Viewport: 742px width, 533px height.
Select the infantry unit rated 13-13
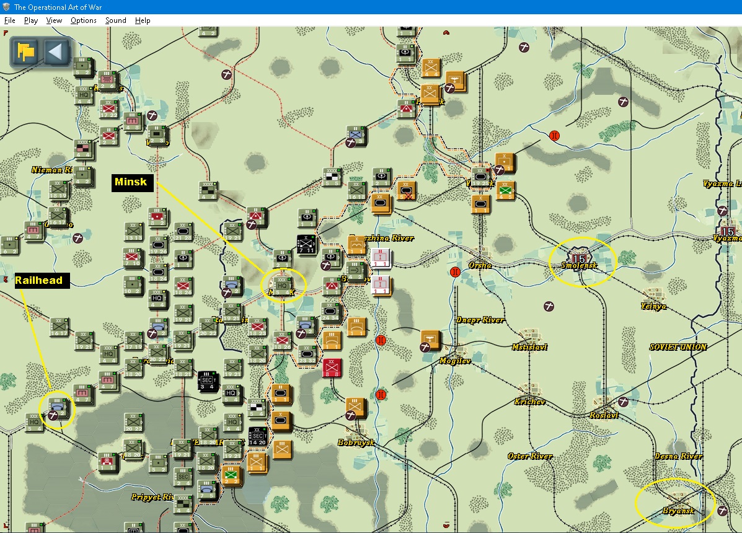(x=133, y=232)
